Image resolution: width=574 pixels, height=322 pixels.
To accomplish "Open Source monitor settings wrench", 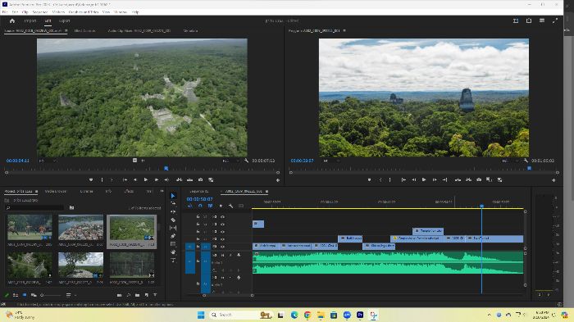I will 246,161.
